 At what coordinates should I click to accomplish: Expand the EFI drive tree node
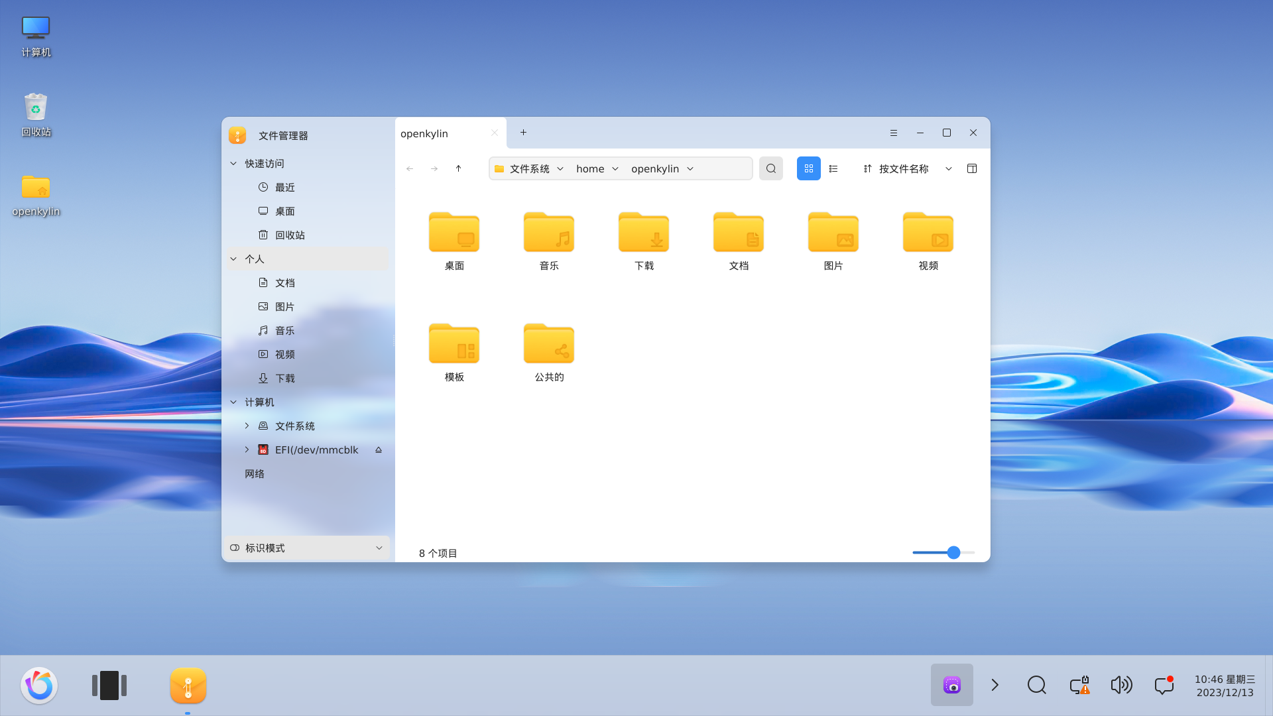[x=247, y=450]
